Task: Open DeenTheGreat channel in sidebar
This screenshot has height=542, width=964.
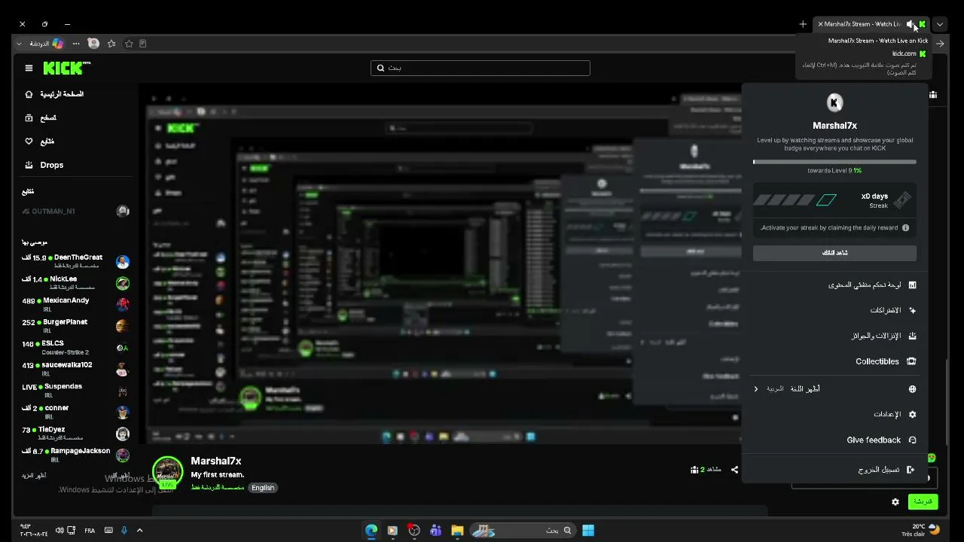Action: (75, 261)
